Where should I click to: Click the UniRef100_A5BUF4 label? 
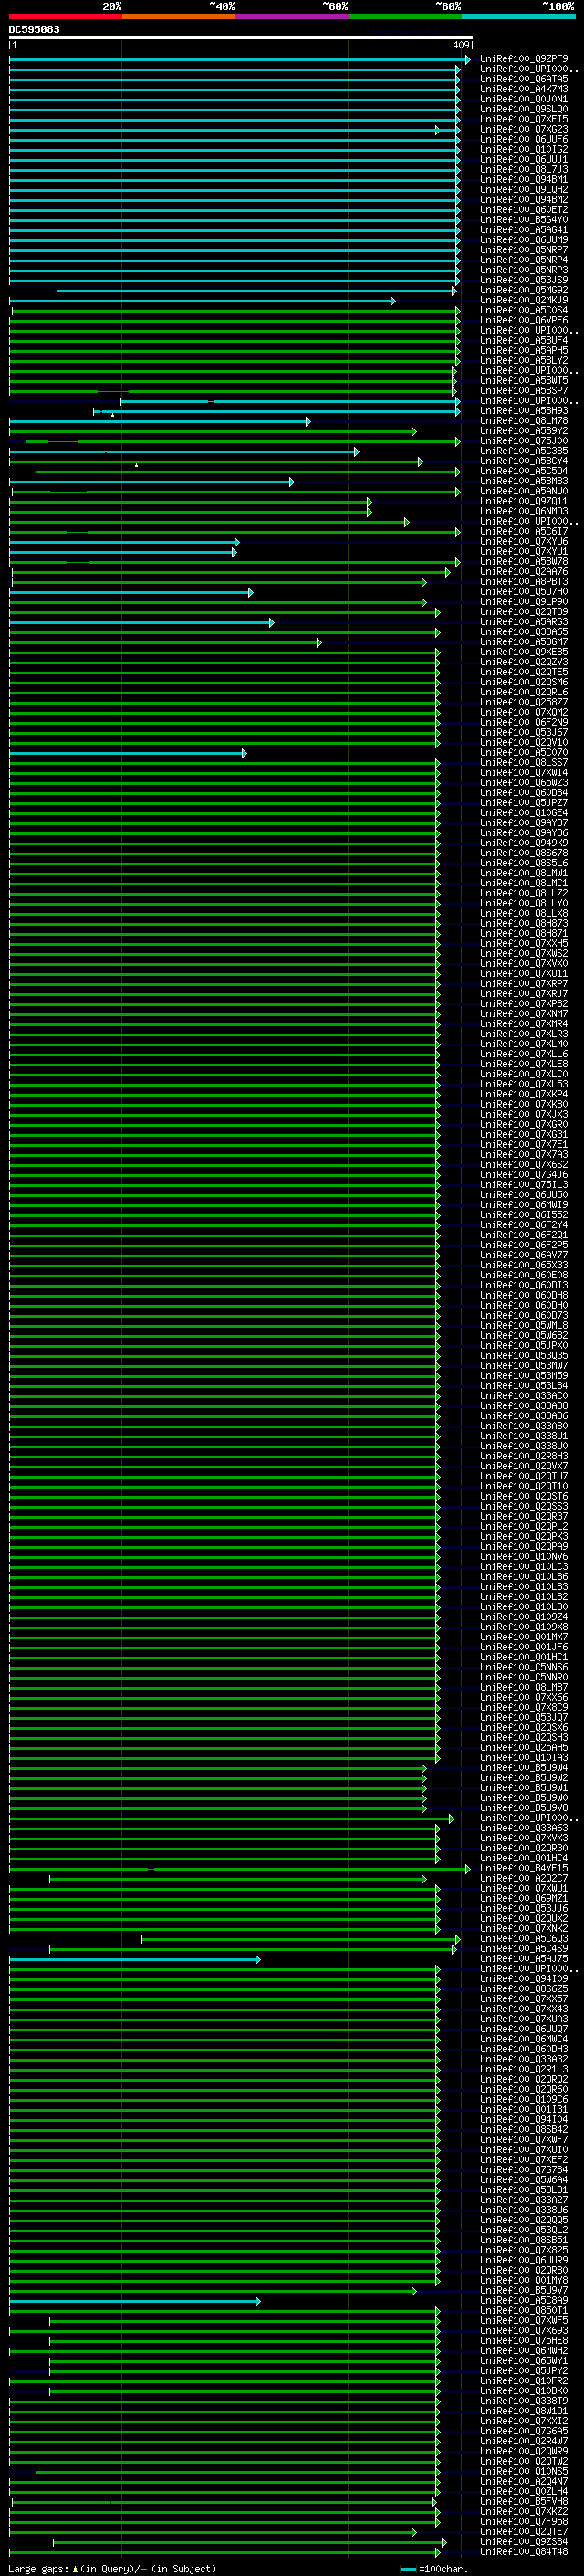click(x=523, y=340)
